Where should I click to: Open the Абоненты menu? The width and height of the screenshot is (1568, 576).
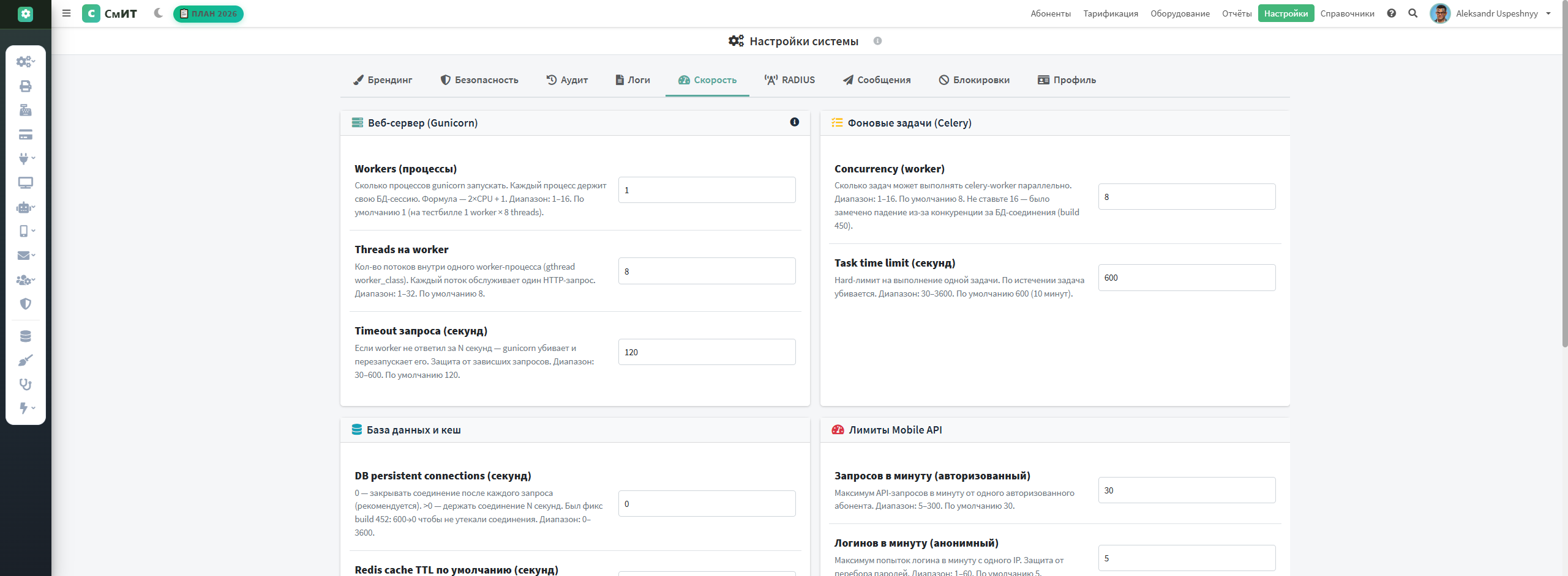tap(1051, 13)
